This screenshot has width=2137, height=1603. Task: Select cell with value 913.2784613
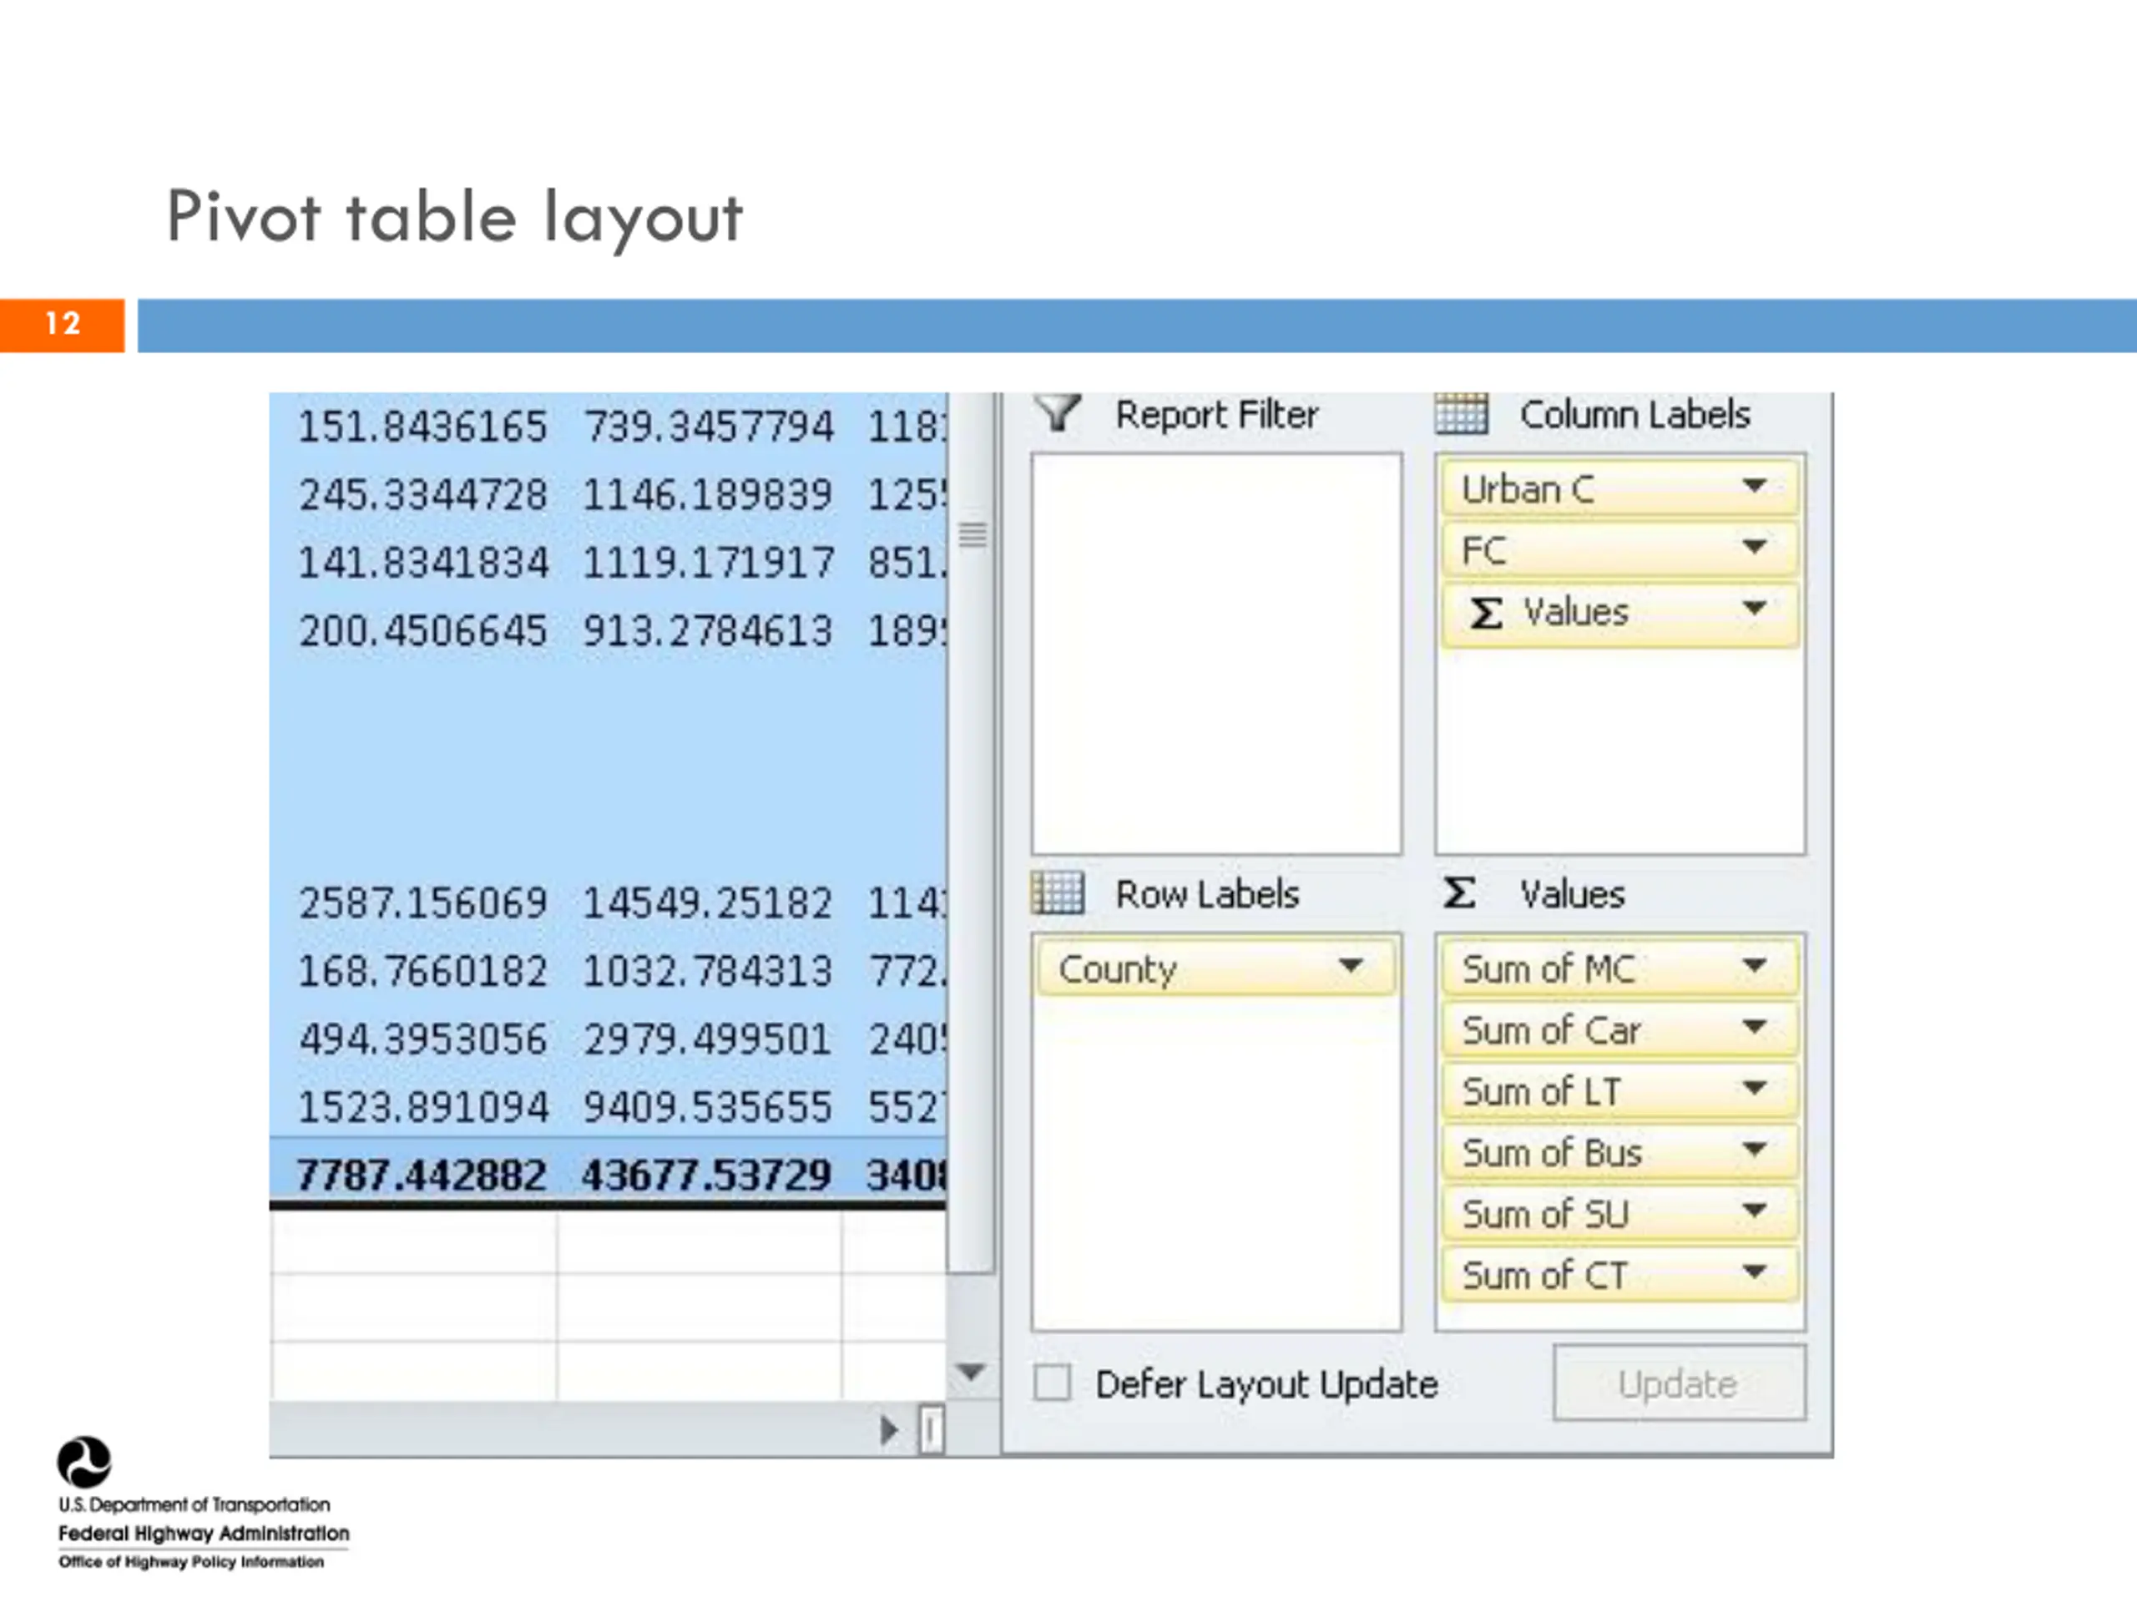click(708, 631)
